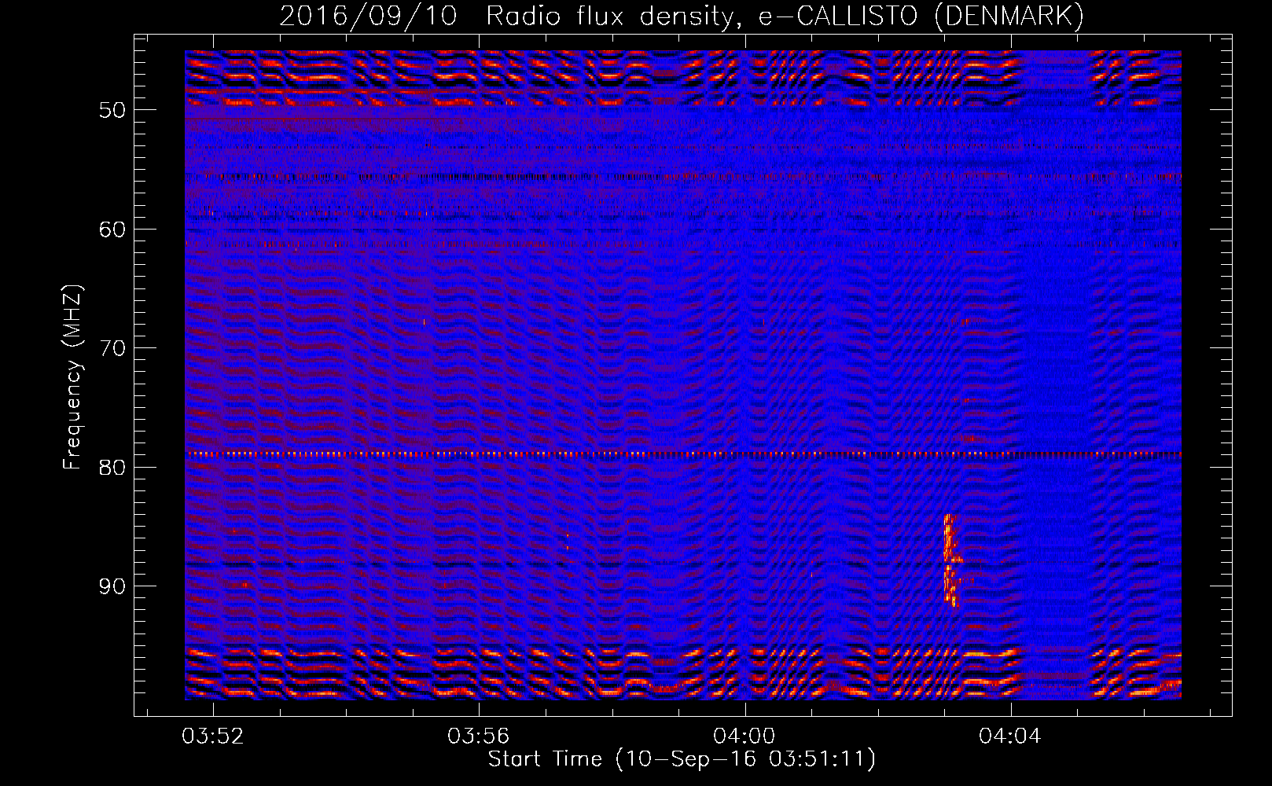
Task: Click the 50 frequency tick label
Action: point(112,110)
